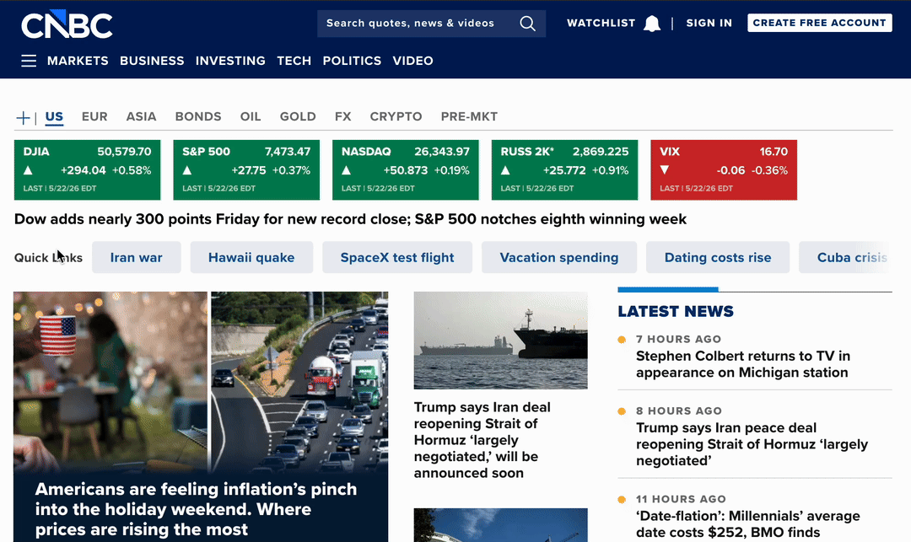The image size is (911, 542).
Task: Open the S&P 500 quote card
Action: pyautogui.click(x=246, y=170)
